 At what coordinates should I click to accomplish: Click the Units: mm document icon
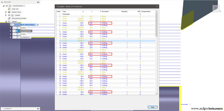tap(10, 8)
